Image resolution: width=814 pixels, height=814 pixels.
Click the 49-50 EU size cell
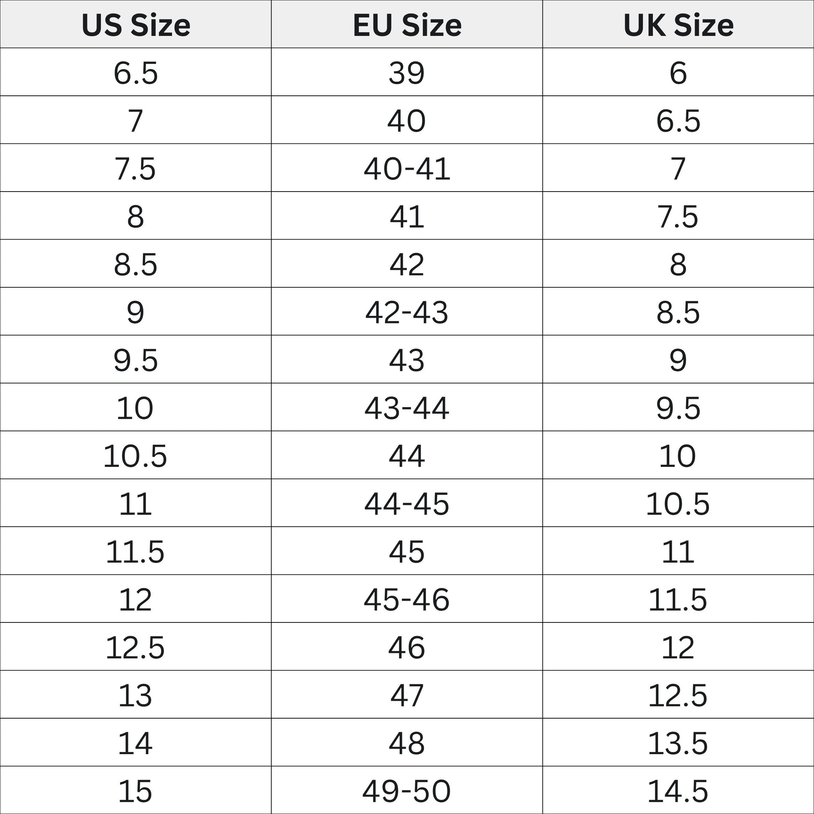[x=407, y=791]
